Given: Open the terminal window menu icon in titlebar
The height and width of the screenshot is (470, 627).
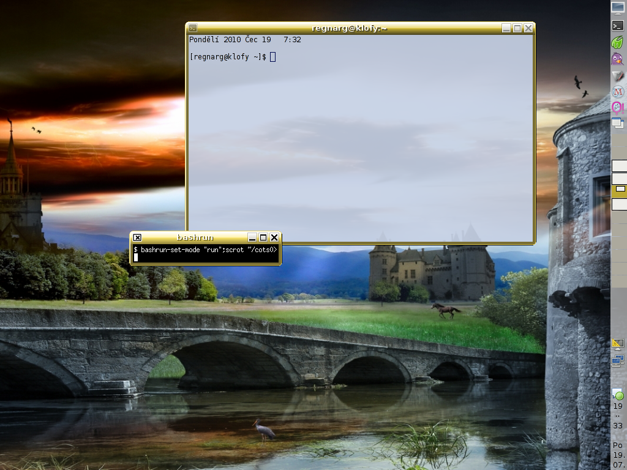Looking at the screenshot, I should click(193, 28).
